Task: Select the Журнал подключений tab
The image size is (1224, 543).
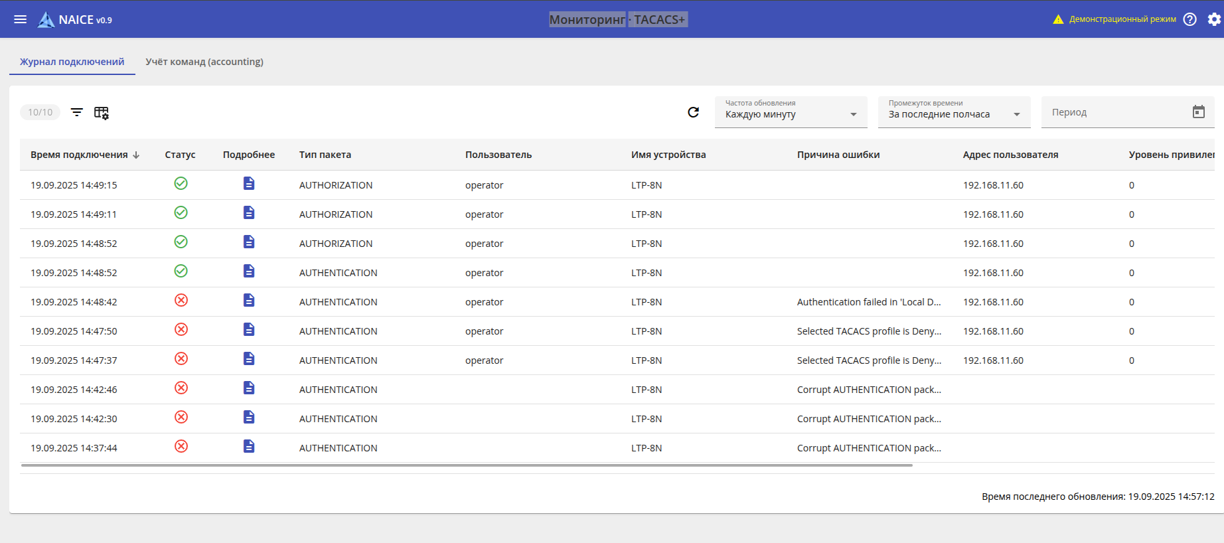Action: pyautogui.click(x=72, y=62)
